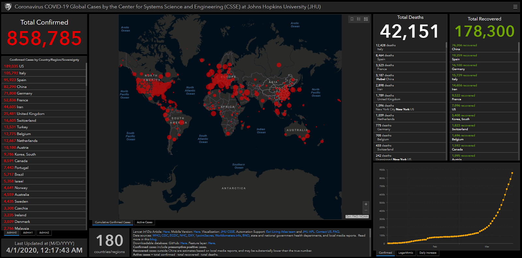522x258 pixels.
Task: Open the Esri Living Atlas team link
Action: 281,232
